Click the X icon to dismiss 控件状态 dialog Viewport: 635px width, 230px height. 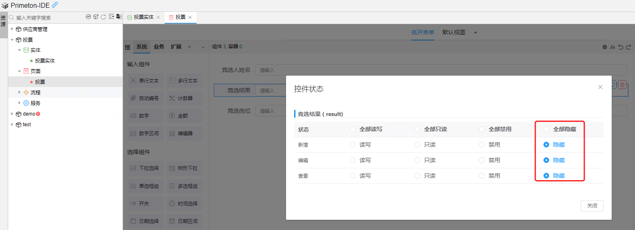600,87
